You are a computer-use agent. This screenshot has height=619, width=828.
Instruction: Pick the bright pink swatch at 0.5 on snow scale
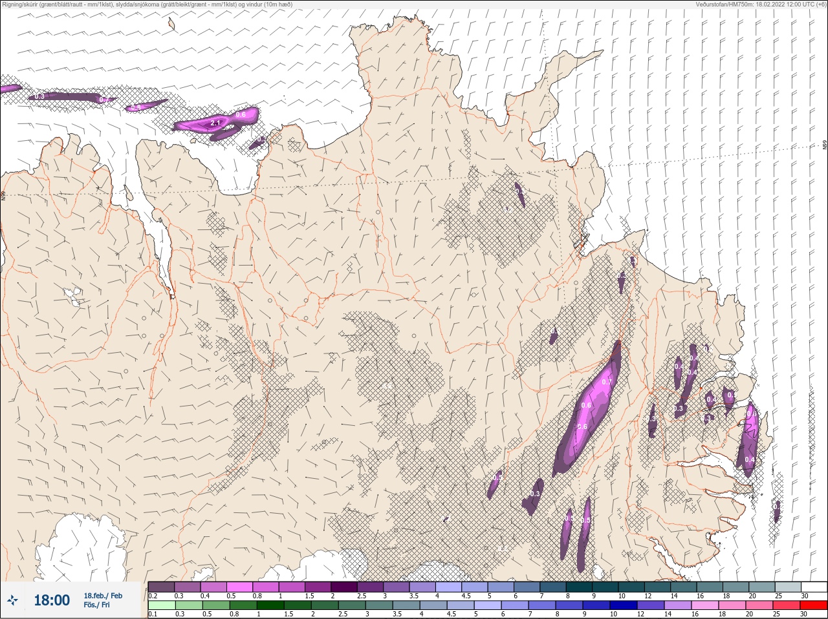coord(239,587)
